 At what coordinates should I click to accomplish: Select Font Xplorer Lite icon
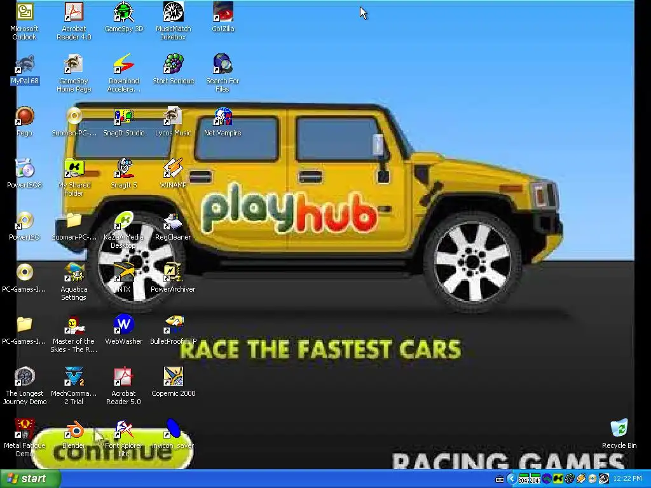pyautogui.click(x=124, y=438)
